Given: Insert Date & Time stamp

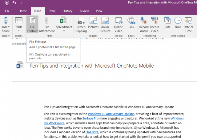Looking at the screenshot, I should (188, 25).
